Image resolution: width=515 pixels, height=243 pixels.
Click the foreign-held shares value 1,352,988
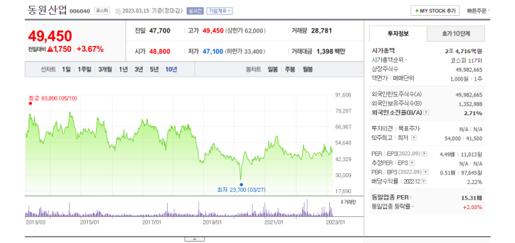[470, 104]
